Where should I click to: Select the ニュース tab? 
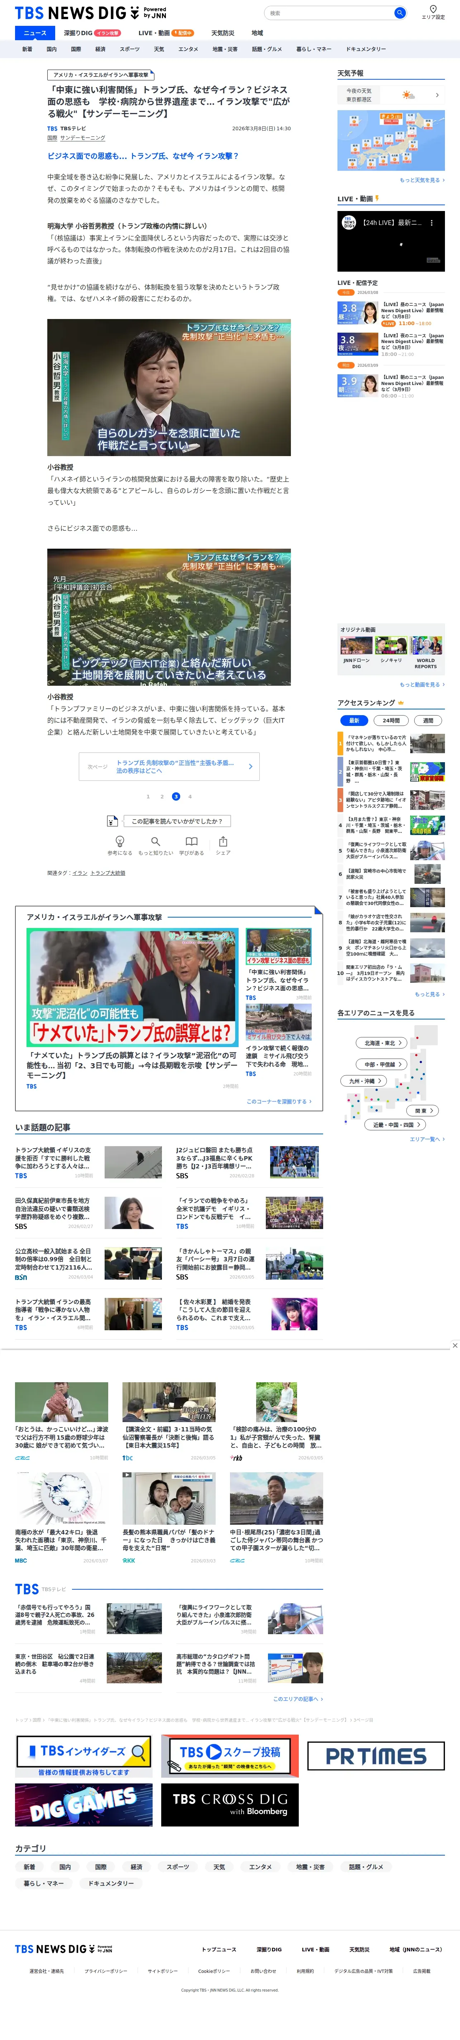pyautogui.click(x=35, y=33)
